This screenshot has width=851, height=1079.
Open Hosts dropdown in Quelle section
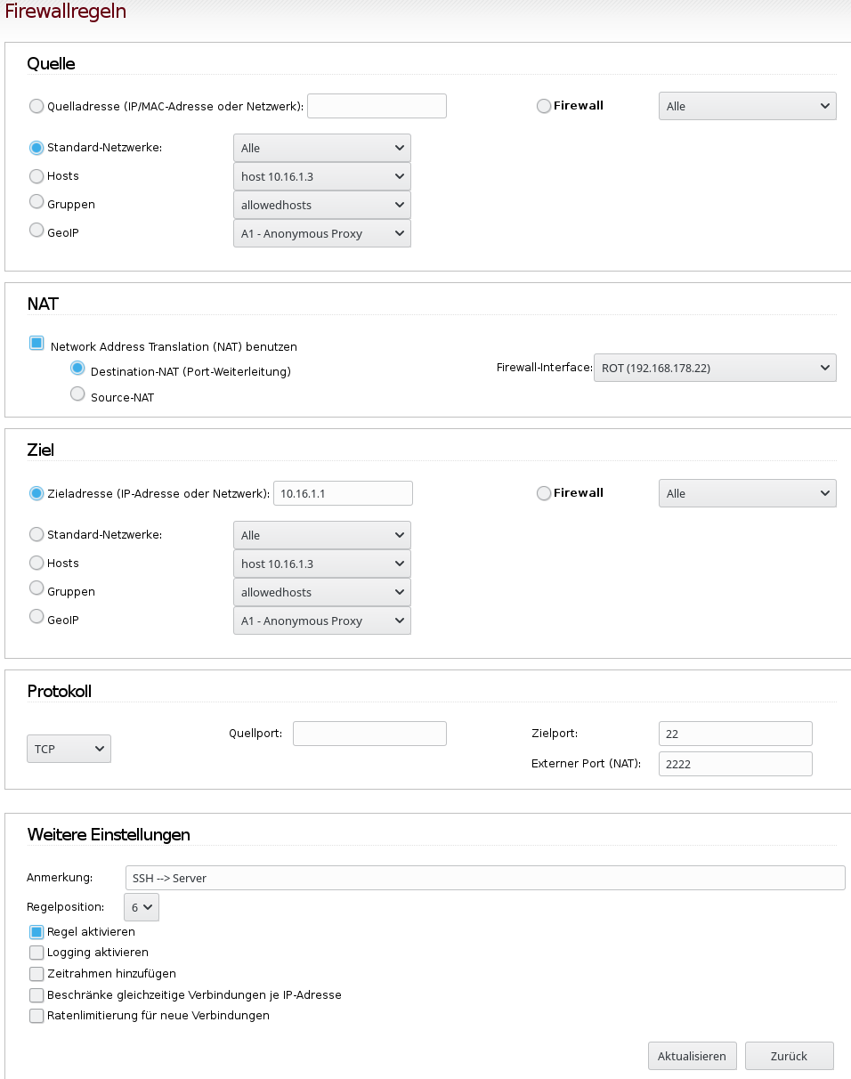322,176
